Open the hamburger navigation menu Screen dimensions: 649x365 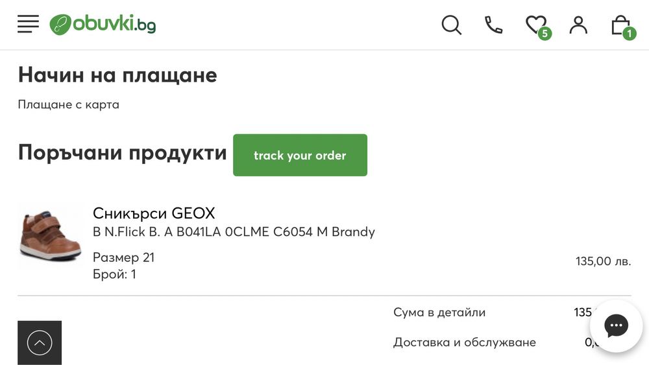click(29, 25)
